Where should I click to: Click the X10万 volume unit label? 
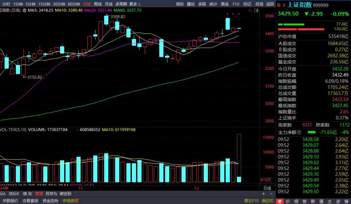pos(265,180)
